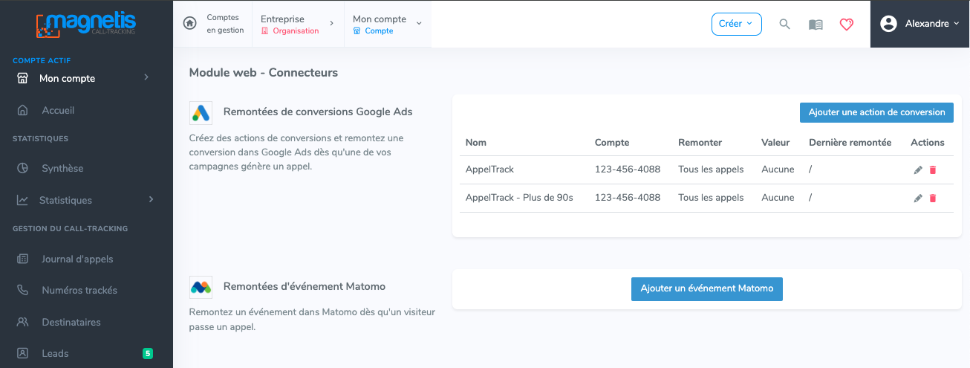Expand Statistiques submenu in sidebar

(86, 200)
